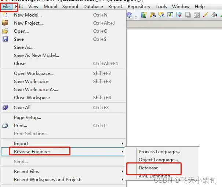
Task: Expand the Import submenu
Action: point(63,144)
